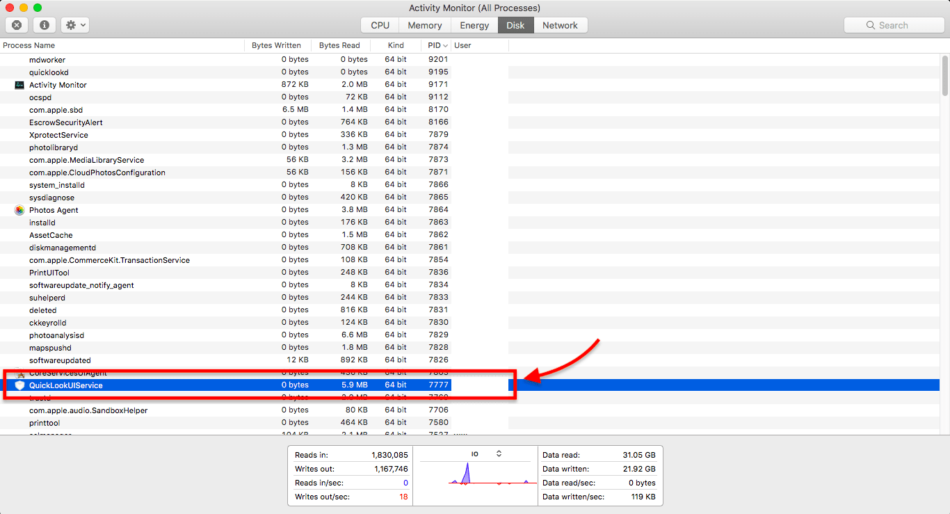The width and height of the screenshot is (950, 514).
Task: Switch IO graph type using the stepper
Action: [x=499, y=453]
